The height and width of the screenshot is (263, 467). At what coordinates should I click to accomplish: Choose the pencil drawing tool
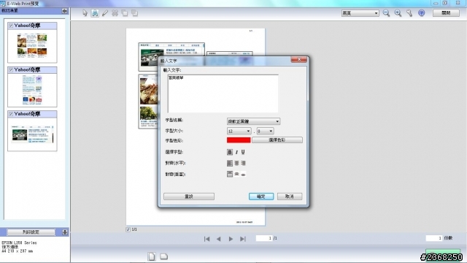pos(105,13)
